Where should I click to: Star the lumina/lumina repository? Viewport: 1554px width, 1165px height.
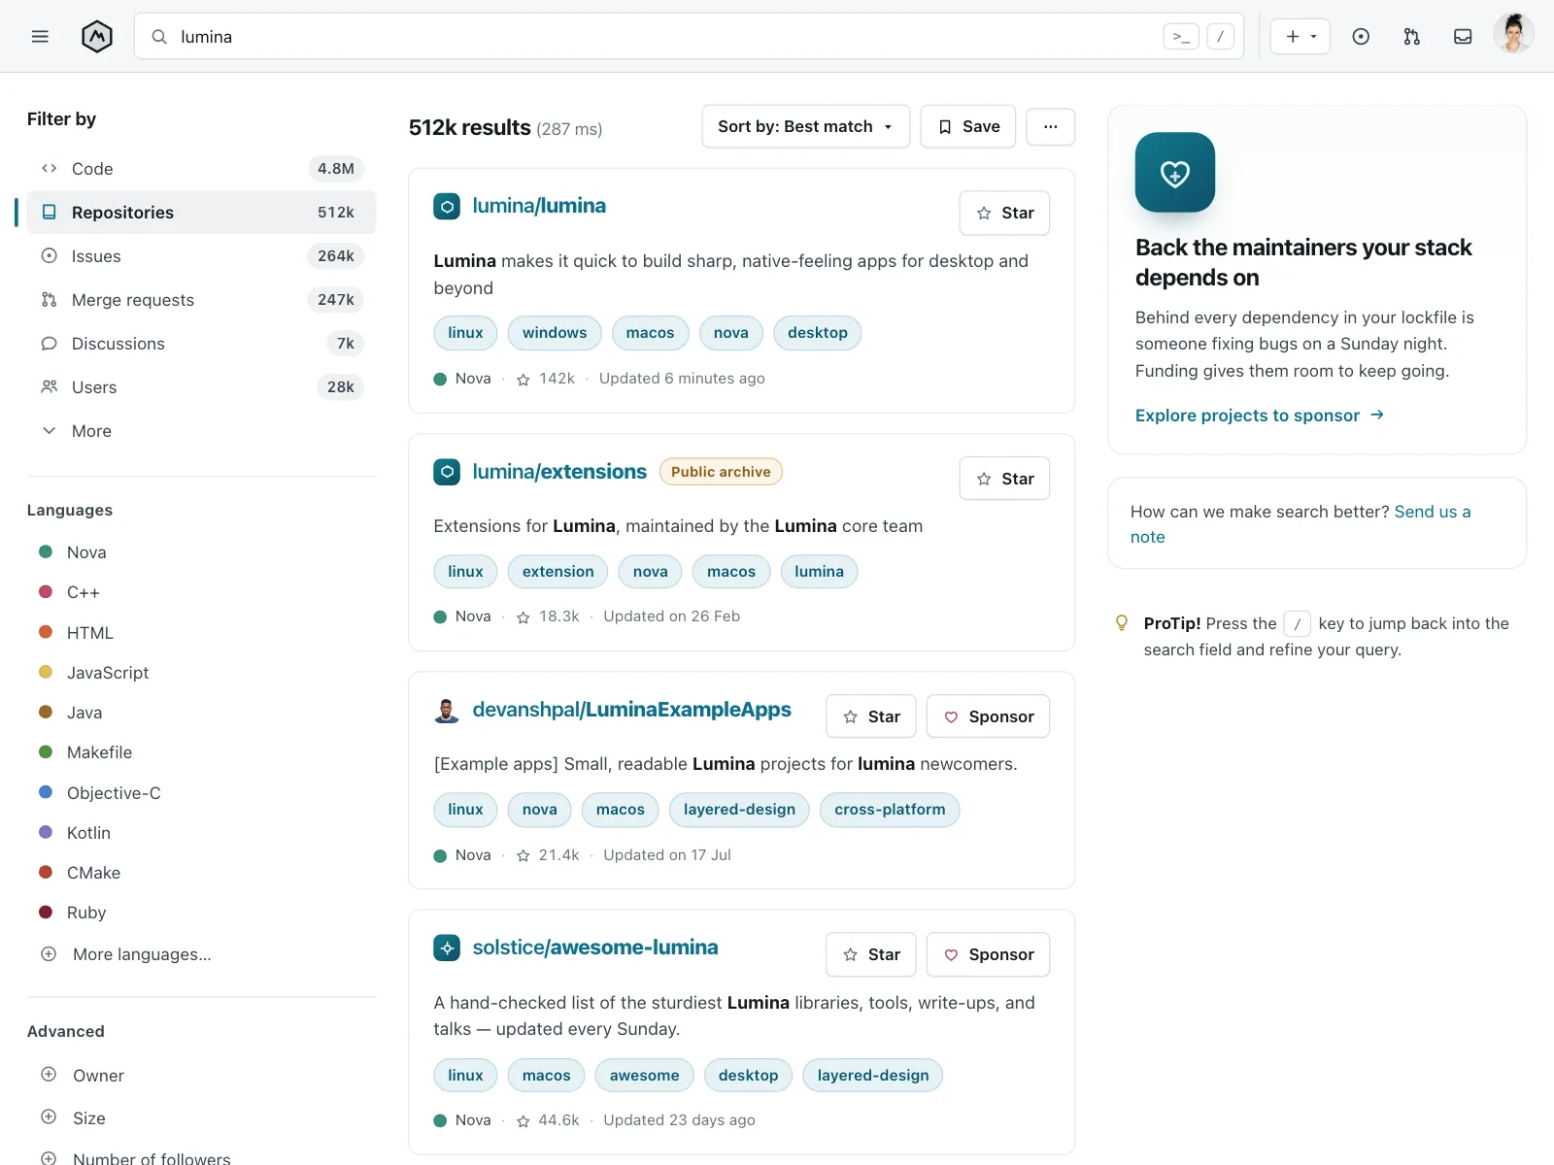tap(1004, 213)
